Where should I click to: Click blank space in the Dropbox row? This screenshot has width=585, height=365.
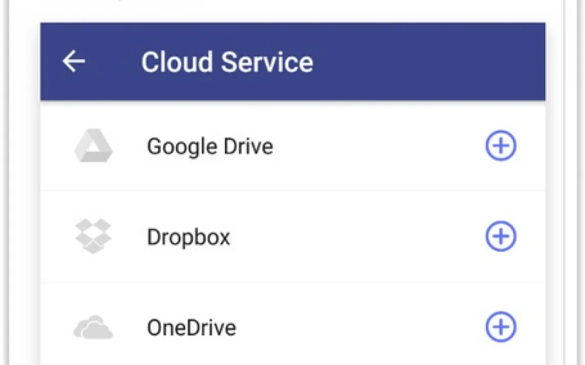click(x=357, y=237)
